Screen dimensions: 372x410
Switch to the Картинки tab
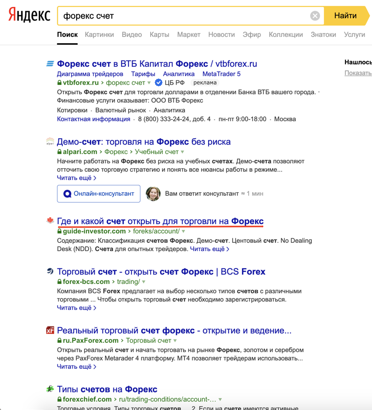99,35
